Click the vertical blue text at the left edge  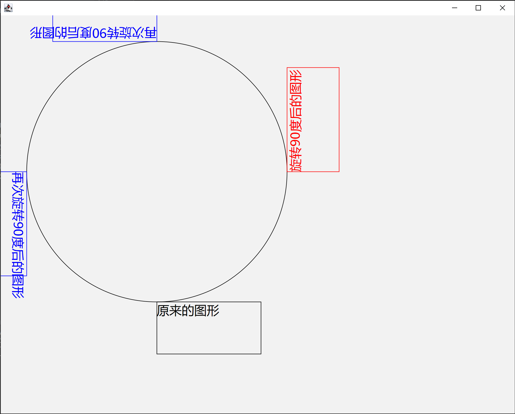tap(18, 234)
